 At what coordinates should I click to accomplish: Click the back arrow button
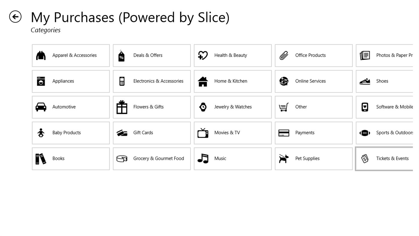(15, 16)
